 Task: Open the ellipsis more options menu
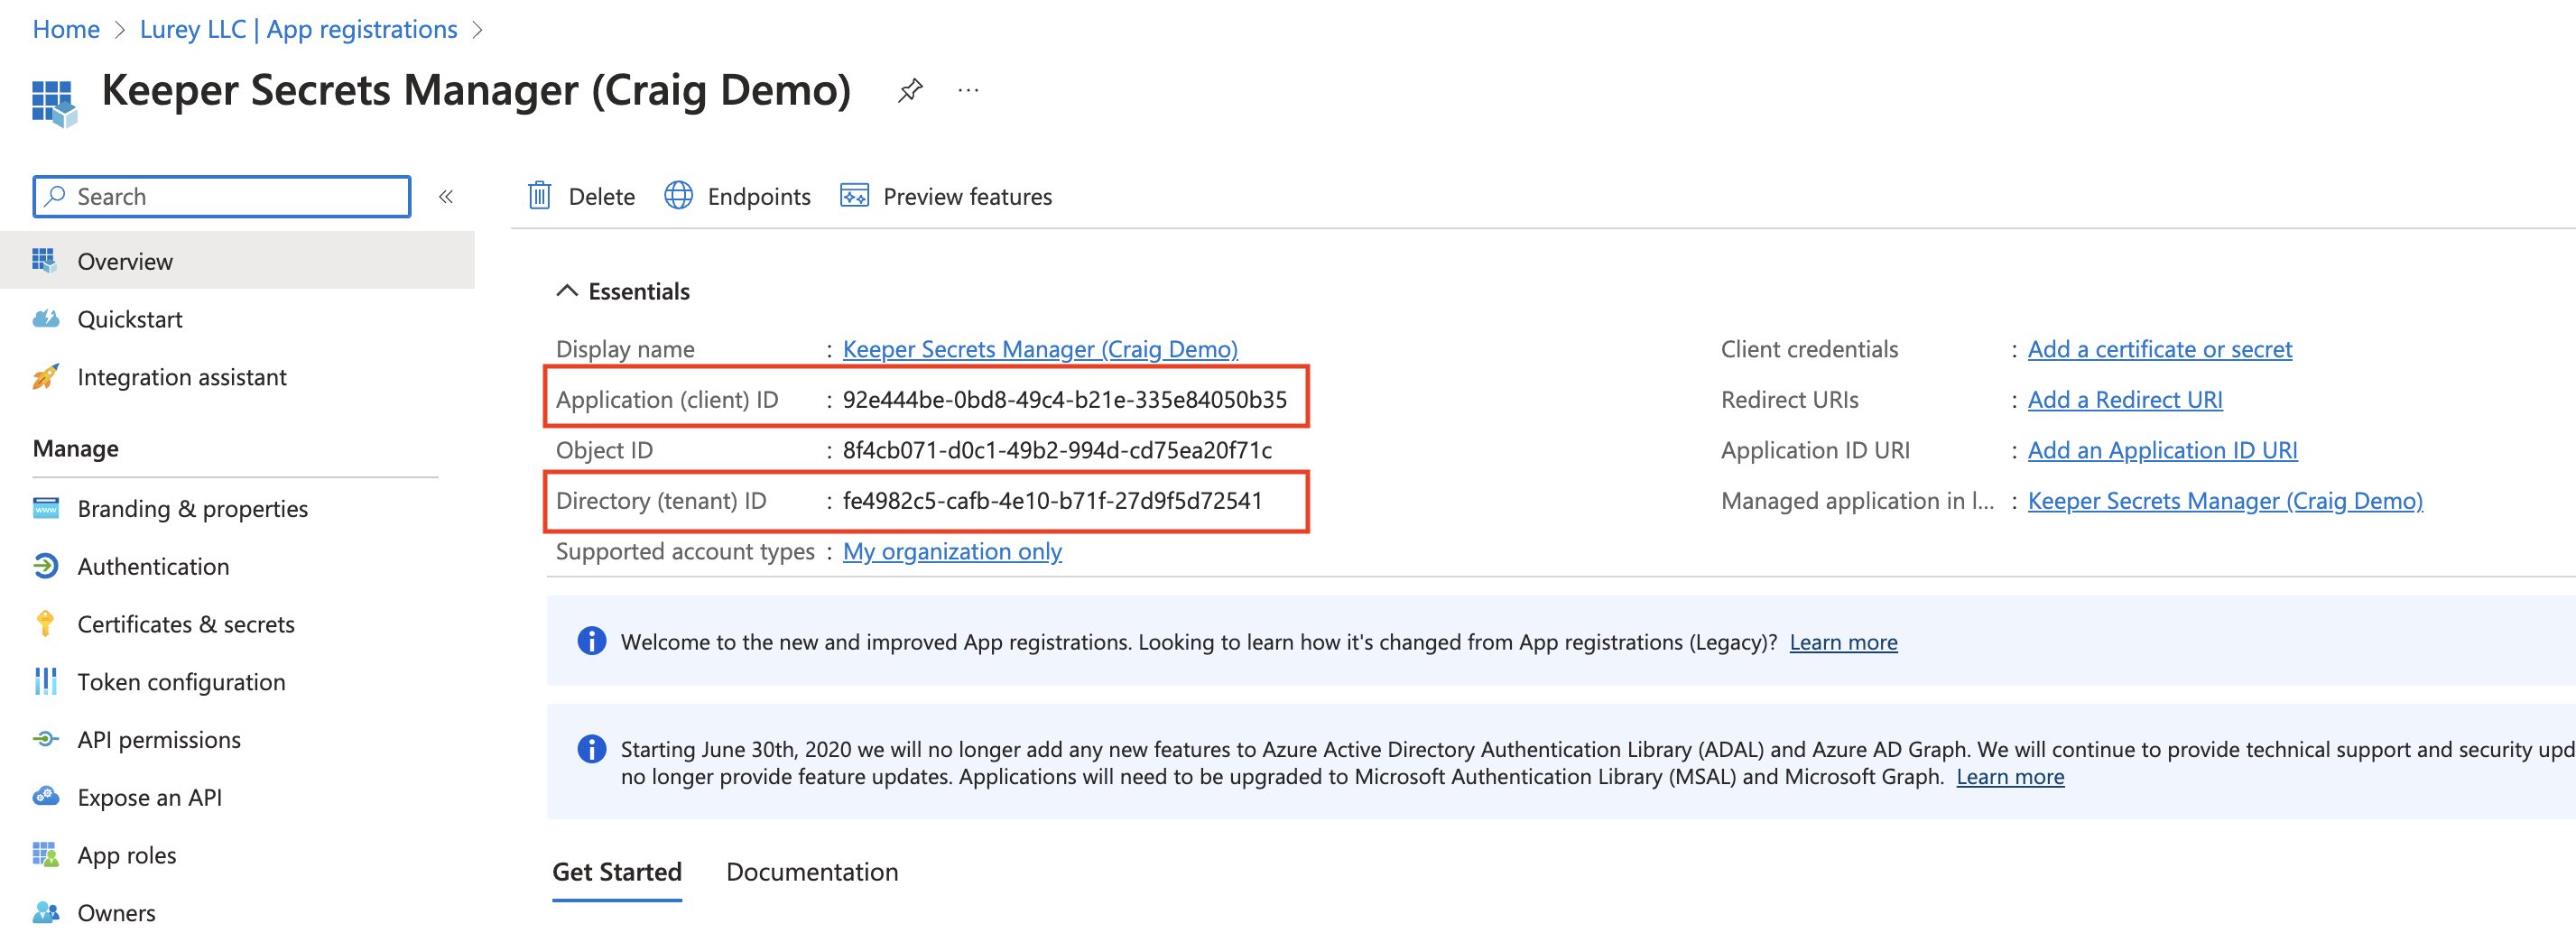[968, 91]
